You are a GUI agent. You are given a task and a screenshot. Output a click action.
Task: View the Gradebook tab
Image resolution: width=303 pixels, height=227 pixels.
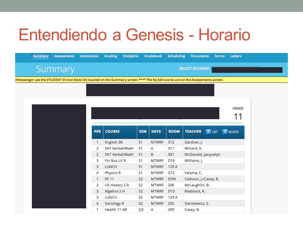tap(153, 56)
